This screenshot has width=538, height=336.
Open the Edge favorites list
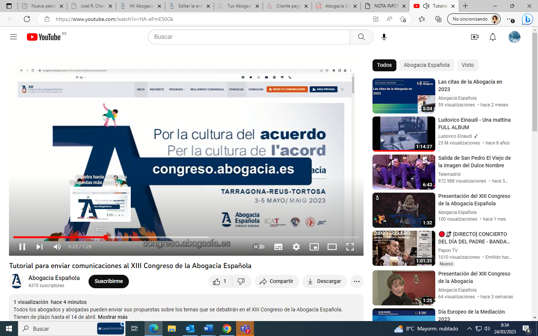(x=422, y=19)
